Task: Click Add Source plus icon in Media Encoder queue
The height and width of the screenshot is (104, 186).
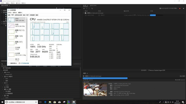Action: [84, 8]
